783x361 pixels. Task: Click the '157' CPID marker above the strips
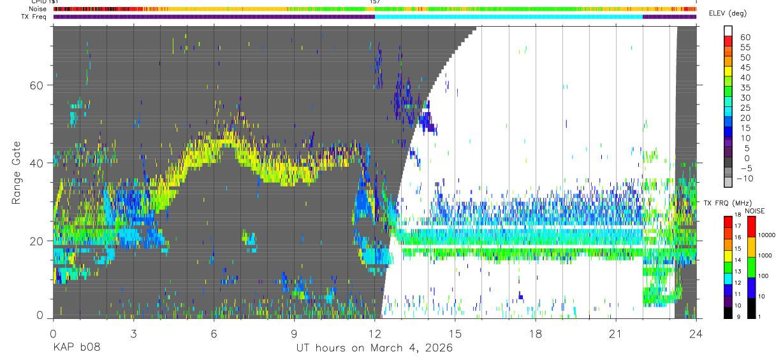[375, 2]
